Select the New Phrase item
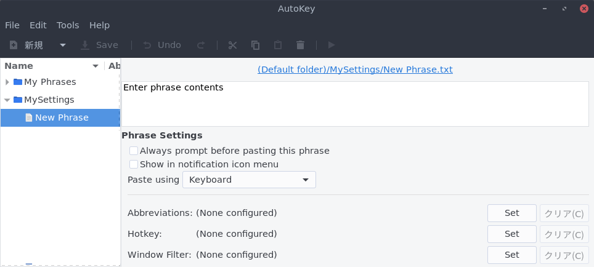Screen dimensions: 594x267 coord(60,118)
